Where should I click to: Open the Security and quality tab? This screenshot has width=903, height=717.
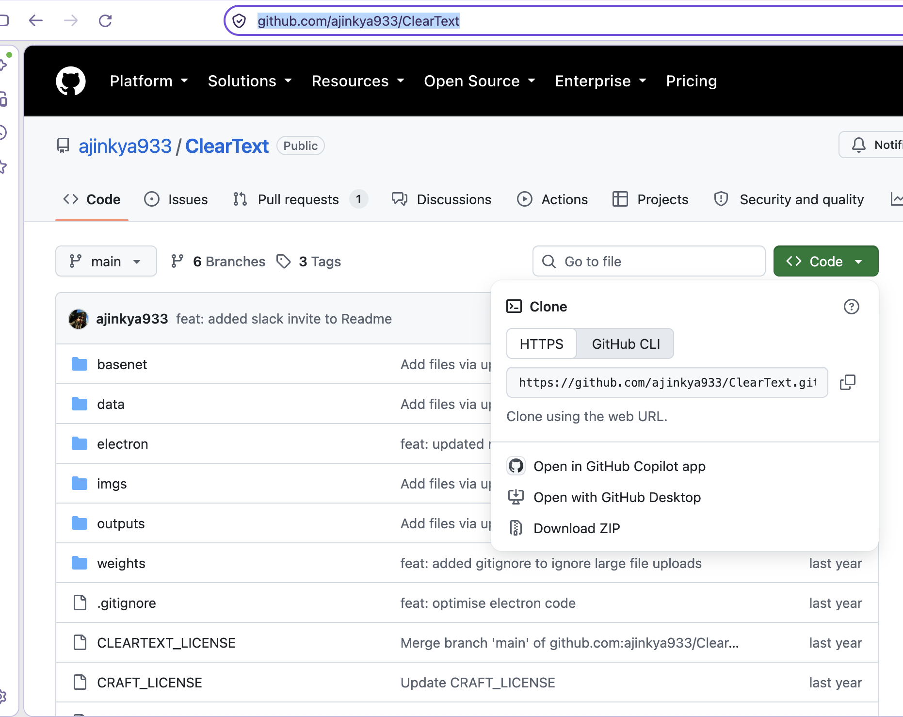pyautogui.click(x=789, y=199)
